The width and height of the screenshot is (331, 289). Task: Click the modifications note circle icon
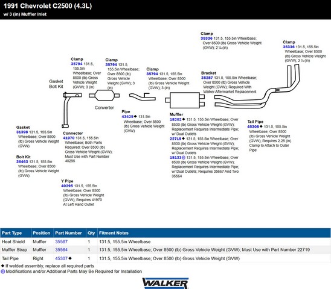click(x=3, y=272)
